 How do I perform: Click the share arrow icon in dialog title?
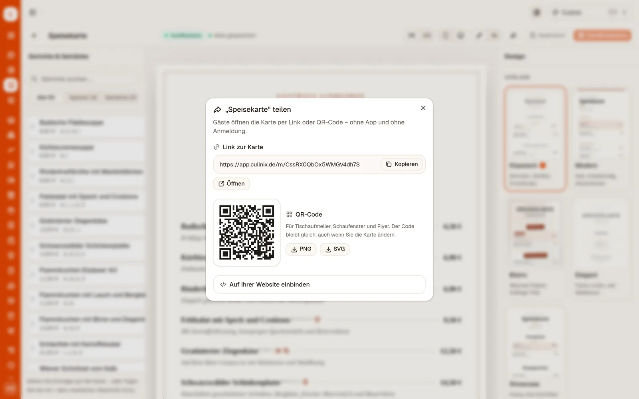pyautogui.click(x=217, y=110)
